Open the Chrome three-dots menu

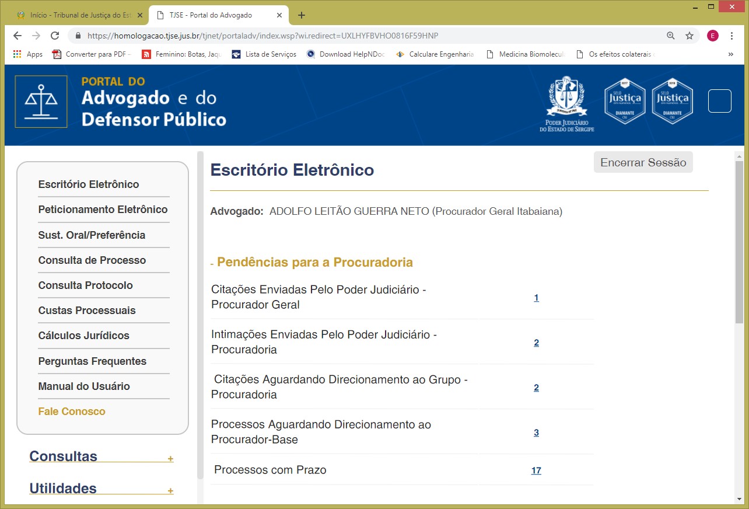[x=732, y=36]
